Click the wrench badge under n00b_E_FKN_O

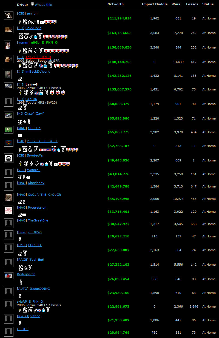35,51
